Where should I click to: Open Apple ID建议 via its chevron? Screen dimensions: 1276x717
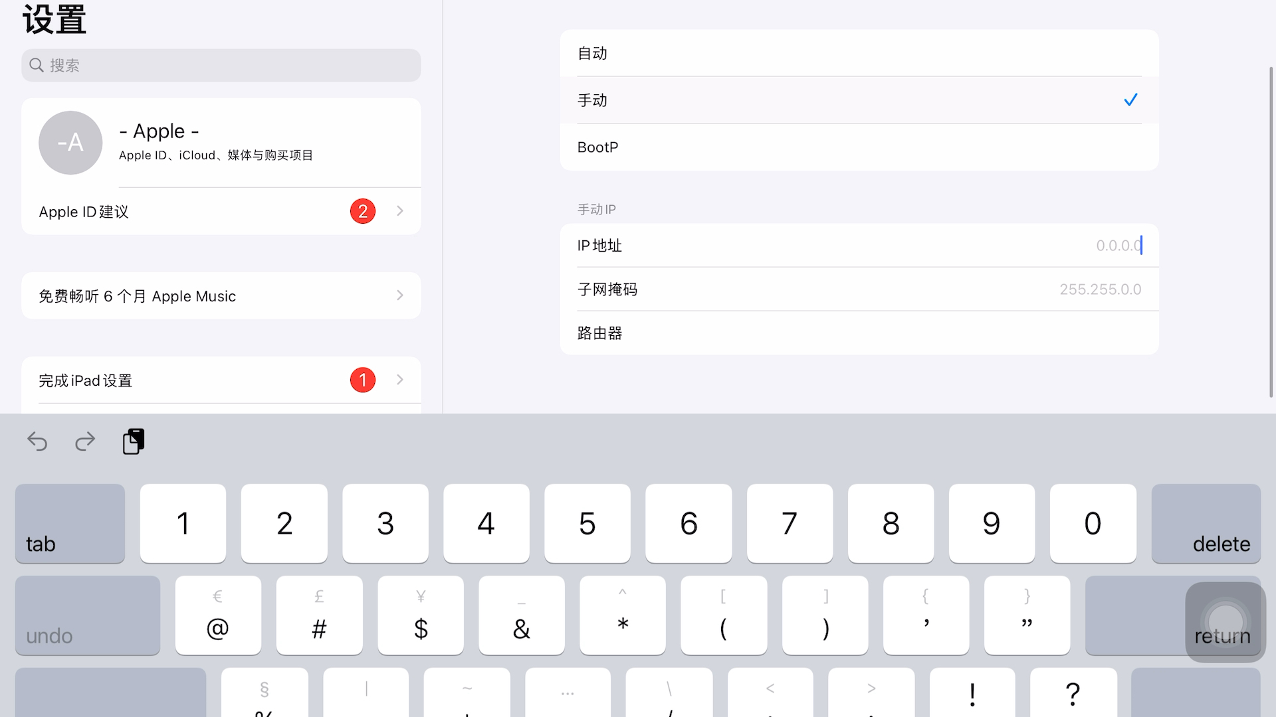click(x=400, y=211)
